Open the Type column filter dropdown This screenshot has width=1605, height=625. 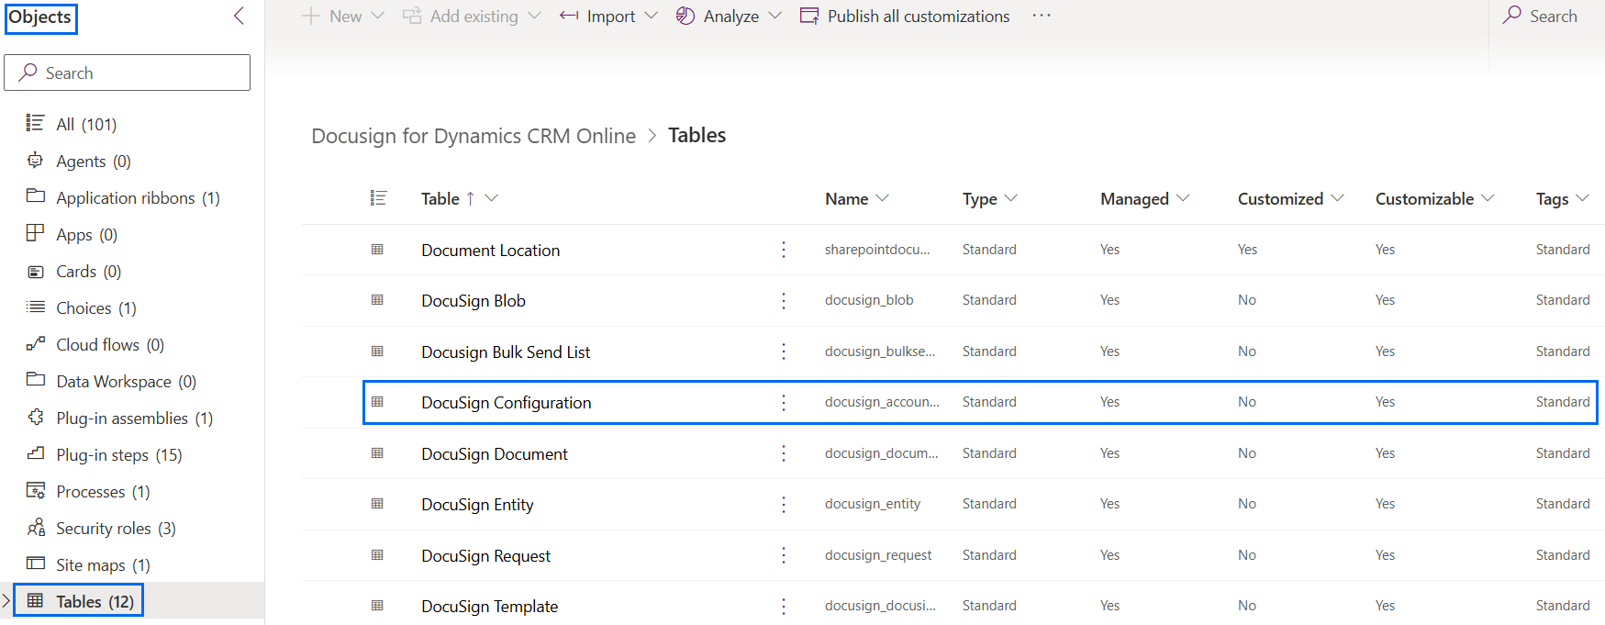(1011, 198)
